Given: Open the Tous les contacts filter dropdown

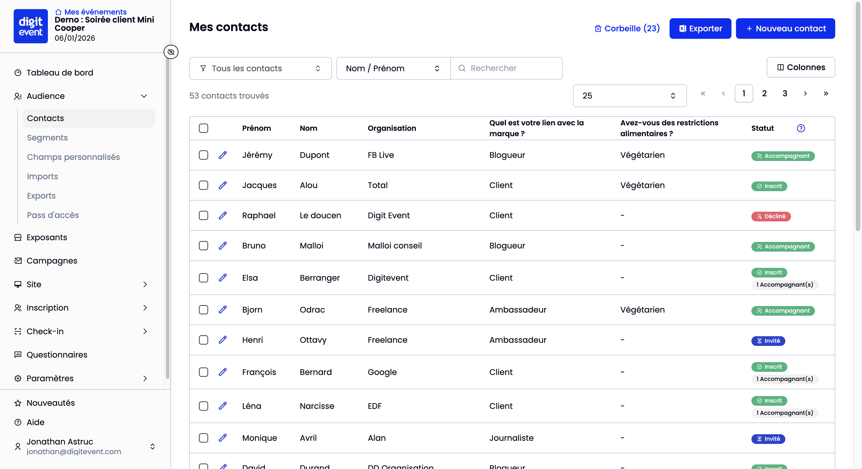Looking at the screenshot, I should pyautogui.click(x=260, y=68).
